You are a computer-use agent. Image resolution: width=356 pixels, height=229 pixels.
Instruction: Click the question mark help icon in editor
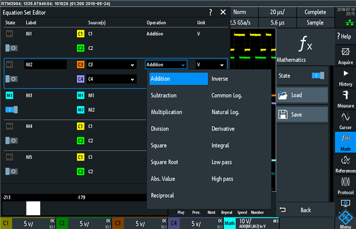pos(210,12)
